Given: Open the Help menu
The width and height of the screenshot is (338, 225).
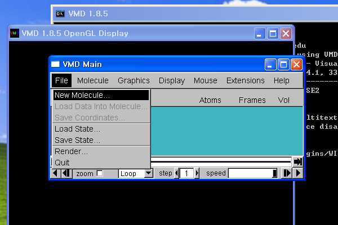Looking at the screenshot, I should (282, 80).
